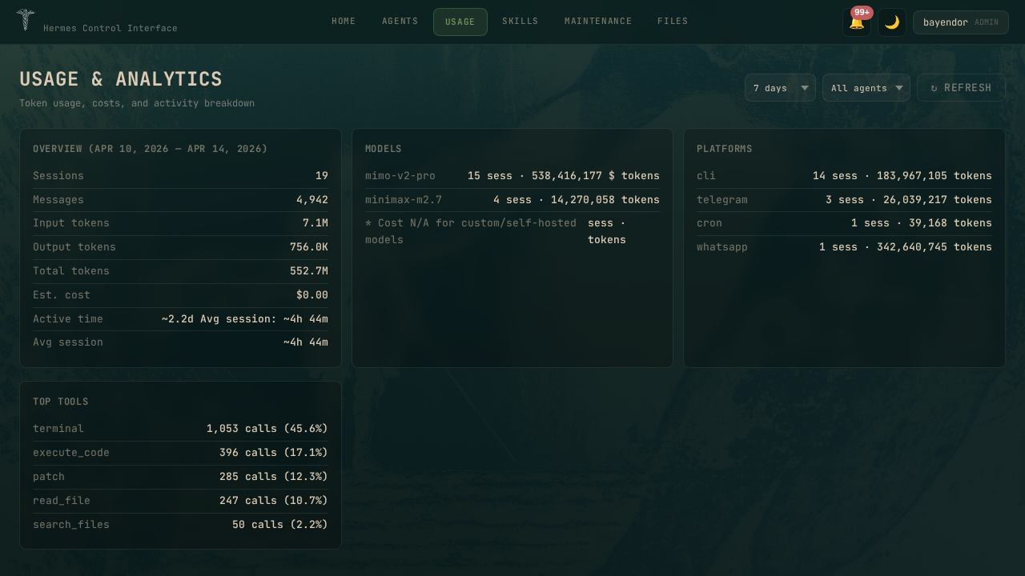The height and width of the screenshot is (576, 1025).
Task: Click the Hermes caduceus logo icon
Action: tap(26, 20)
